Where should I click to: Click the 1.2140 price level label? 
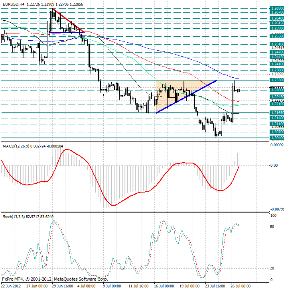[277, 118]
